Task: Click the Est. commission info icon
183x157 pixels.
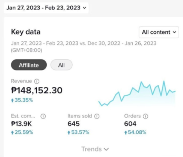Action: tap(43, 116)
